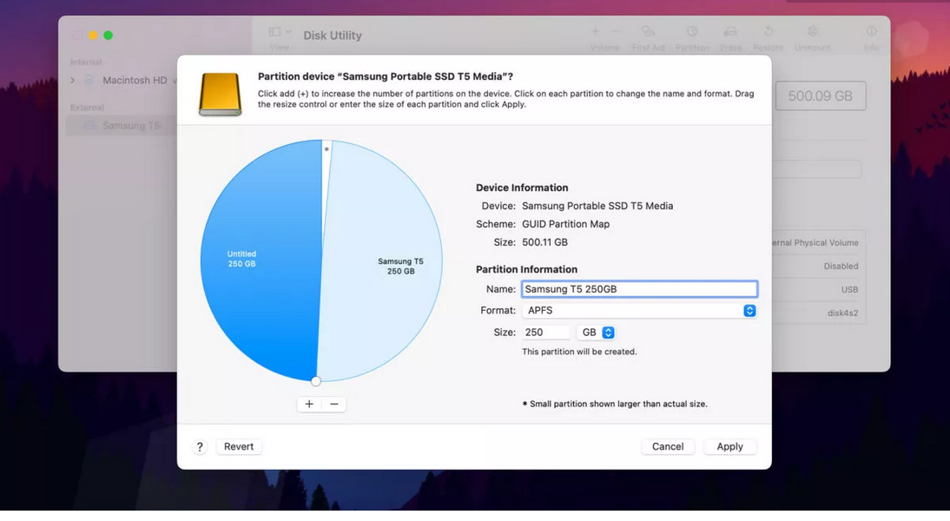Image resolution: width=950 pixels, height=521 pixels.
Task: Open the View menu in Disk Utility toolbar
Action: point(280,37)
